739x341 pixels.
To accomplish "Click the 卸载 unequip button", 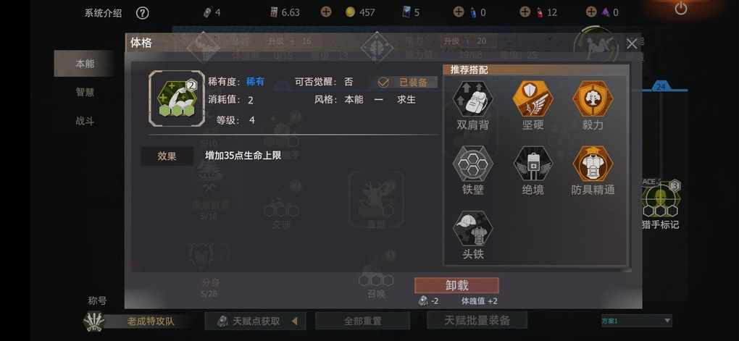I will (456, 285).
